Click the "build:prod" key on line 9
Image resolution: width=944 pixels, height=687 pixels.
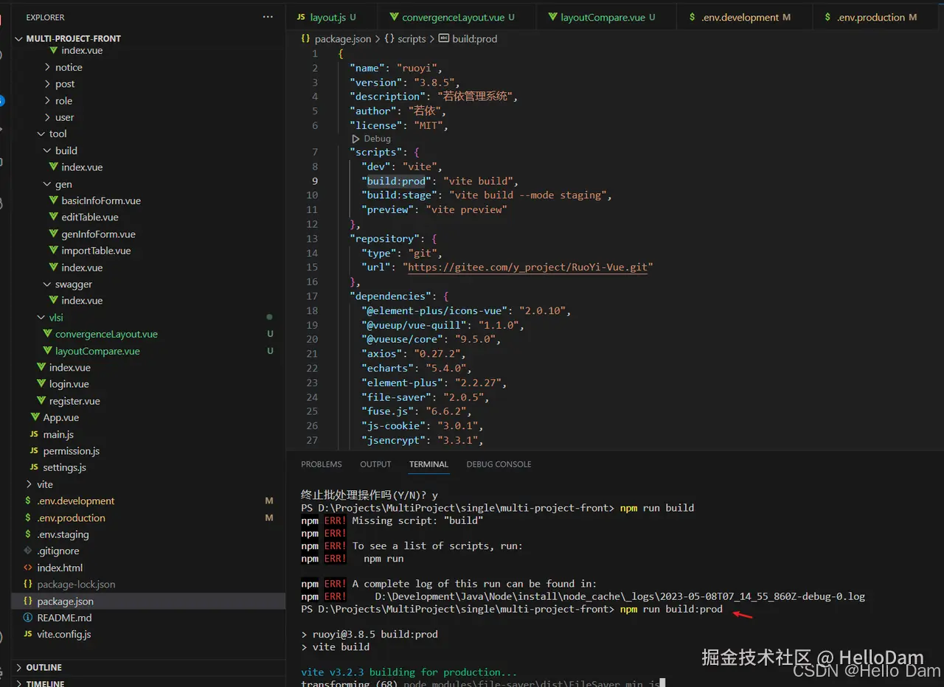396,181
